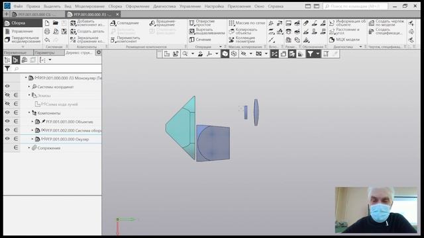Click Копировать объекты tool
424x238 pixels.
[243, 32]
